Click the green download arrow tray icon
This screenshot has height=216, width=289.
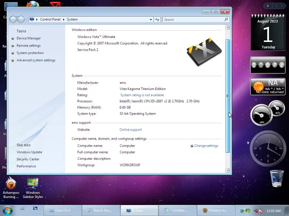point(248,211)
